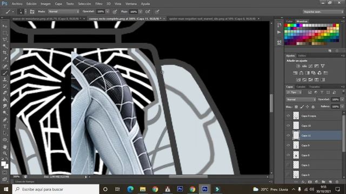Select the Clone Stamp tool
The width and height of the screenshot is (346, 194).
(5, 79)
